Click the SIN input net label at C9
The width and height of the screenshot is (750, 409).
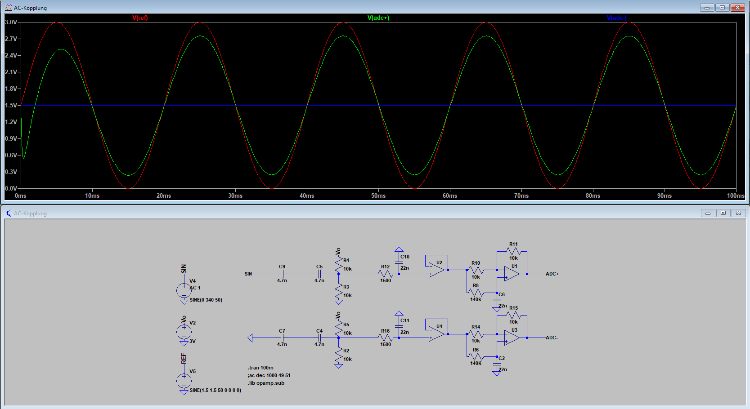(248, 274)
